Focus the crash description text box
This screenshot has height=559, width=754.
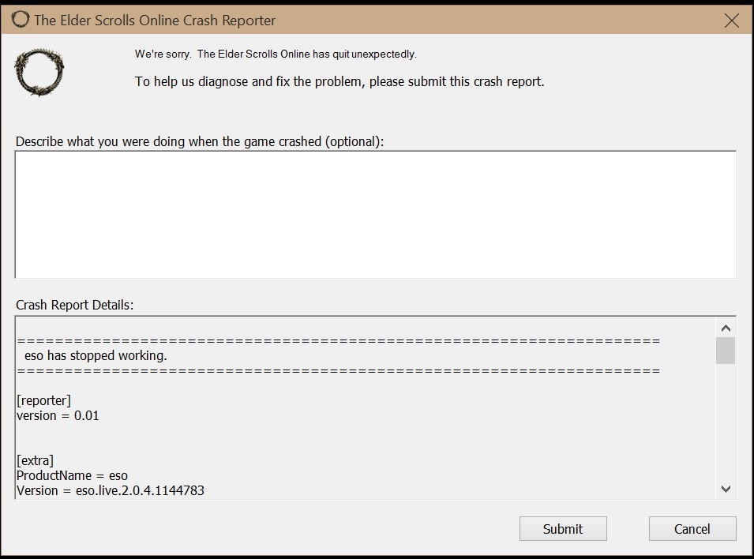point(376,215)
